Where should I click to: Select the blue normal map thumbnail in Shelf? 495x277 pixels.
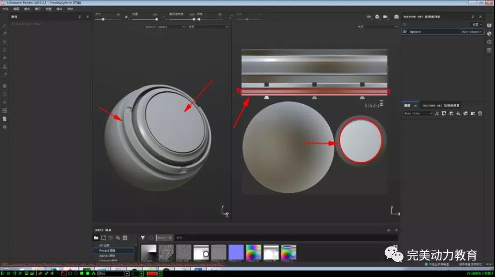point(236,252)
